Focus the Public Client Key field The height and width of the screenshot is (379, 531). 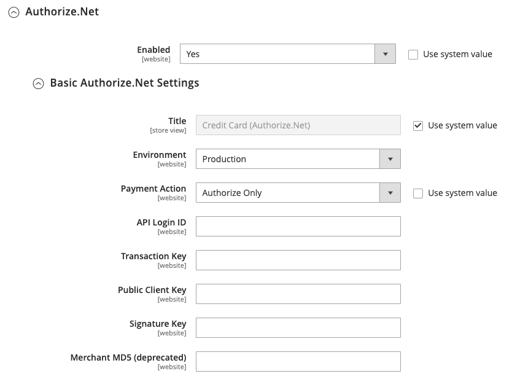point(298,294)
